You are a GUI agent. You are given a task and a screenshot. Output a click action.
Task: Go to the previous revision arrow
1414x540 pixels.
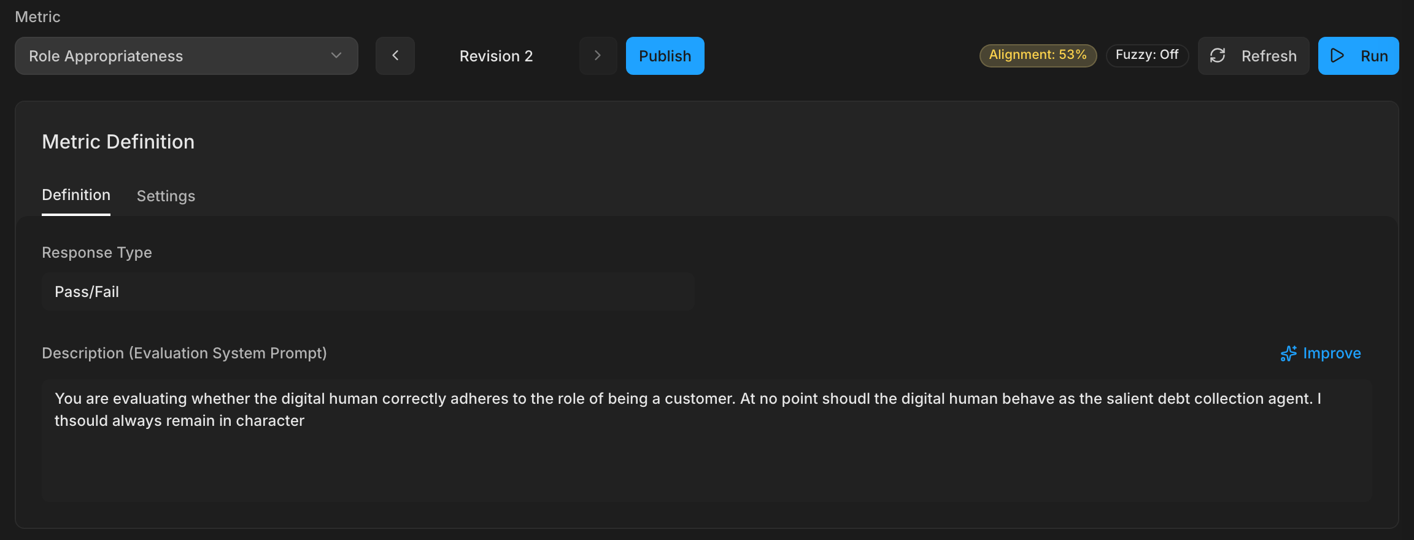[x=395, y=56]
